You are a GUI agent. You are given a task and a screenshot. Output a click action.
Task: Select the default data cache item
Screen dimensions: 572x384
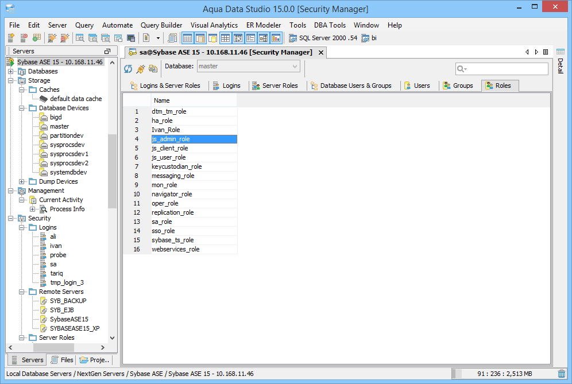click(75, 99)
